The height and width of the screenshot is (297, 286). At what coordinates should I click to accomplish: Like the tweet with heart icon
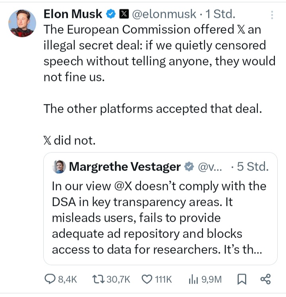point(147,280)
